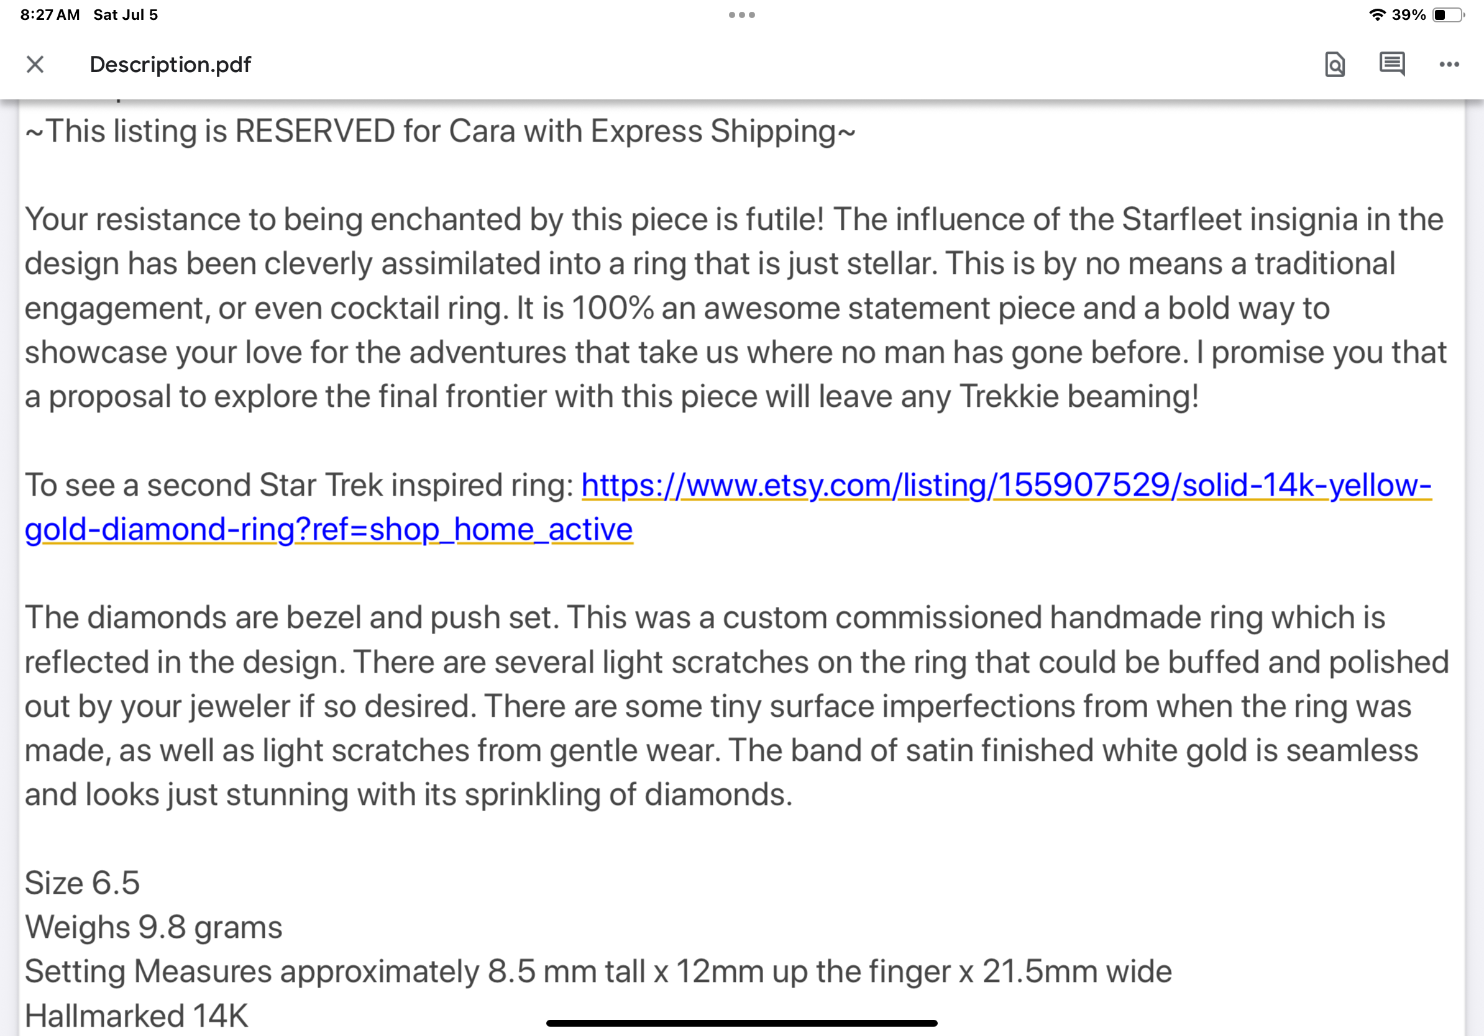Screen dimensions: 1484x1036
Task: Click the diamonds bezel paragraph
Action: tap(735, 706)
